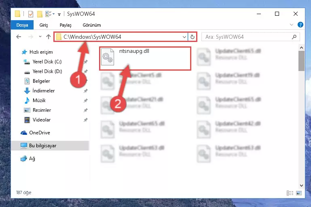Maximize the SysWOW64 window
The image size is (311, 207).
point(277,14)
